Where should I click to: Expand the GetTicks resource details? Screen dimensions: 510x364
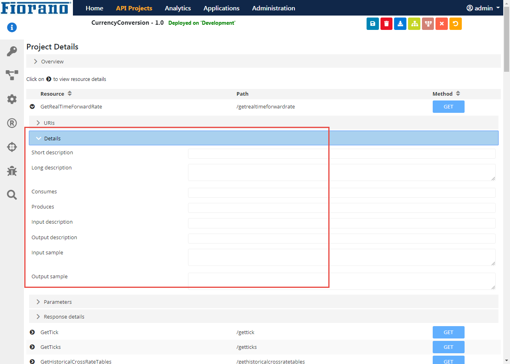coord(32,347)
